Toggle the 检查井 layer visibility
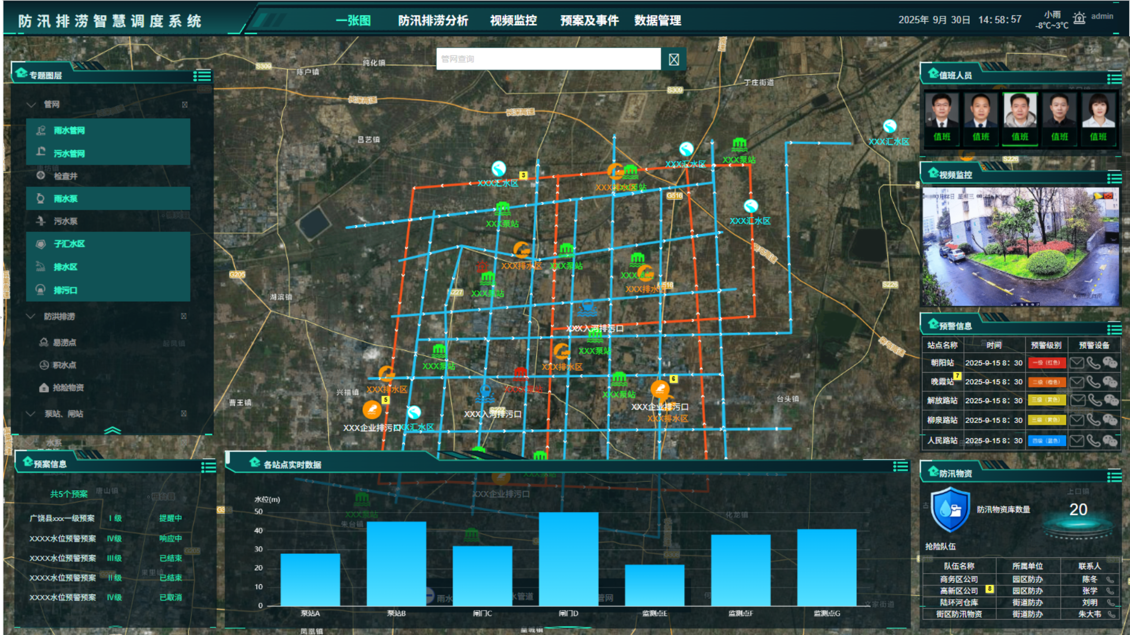Image resolution: width=1130 pixels, height=635 pixels. (x=65, y=176)
